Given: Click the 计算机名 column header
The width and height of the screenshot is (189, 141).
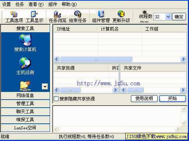Looking at the screenshot, I should (120, 29).
